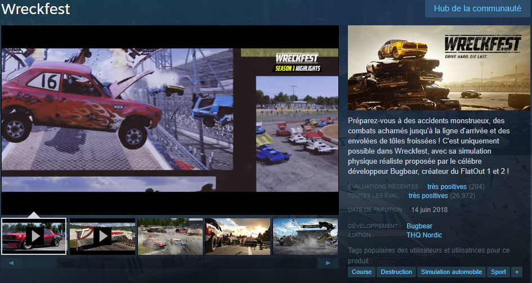Image resolution: width=532 pixels, height=283 pixels.
Task: Open the Sport tag
Action: pos(498,272)
